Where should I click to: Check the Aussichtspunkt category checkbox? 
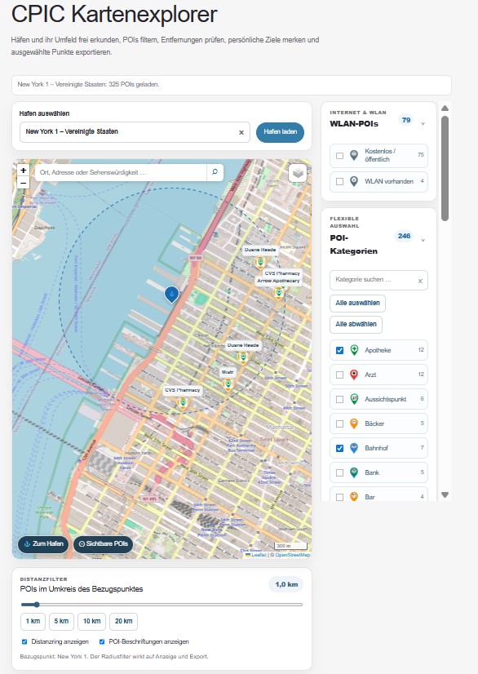[x=339, y=399]
